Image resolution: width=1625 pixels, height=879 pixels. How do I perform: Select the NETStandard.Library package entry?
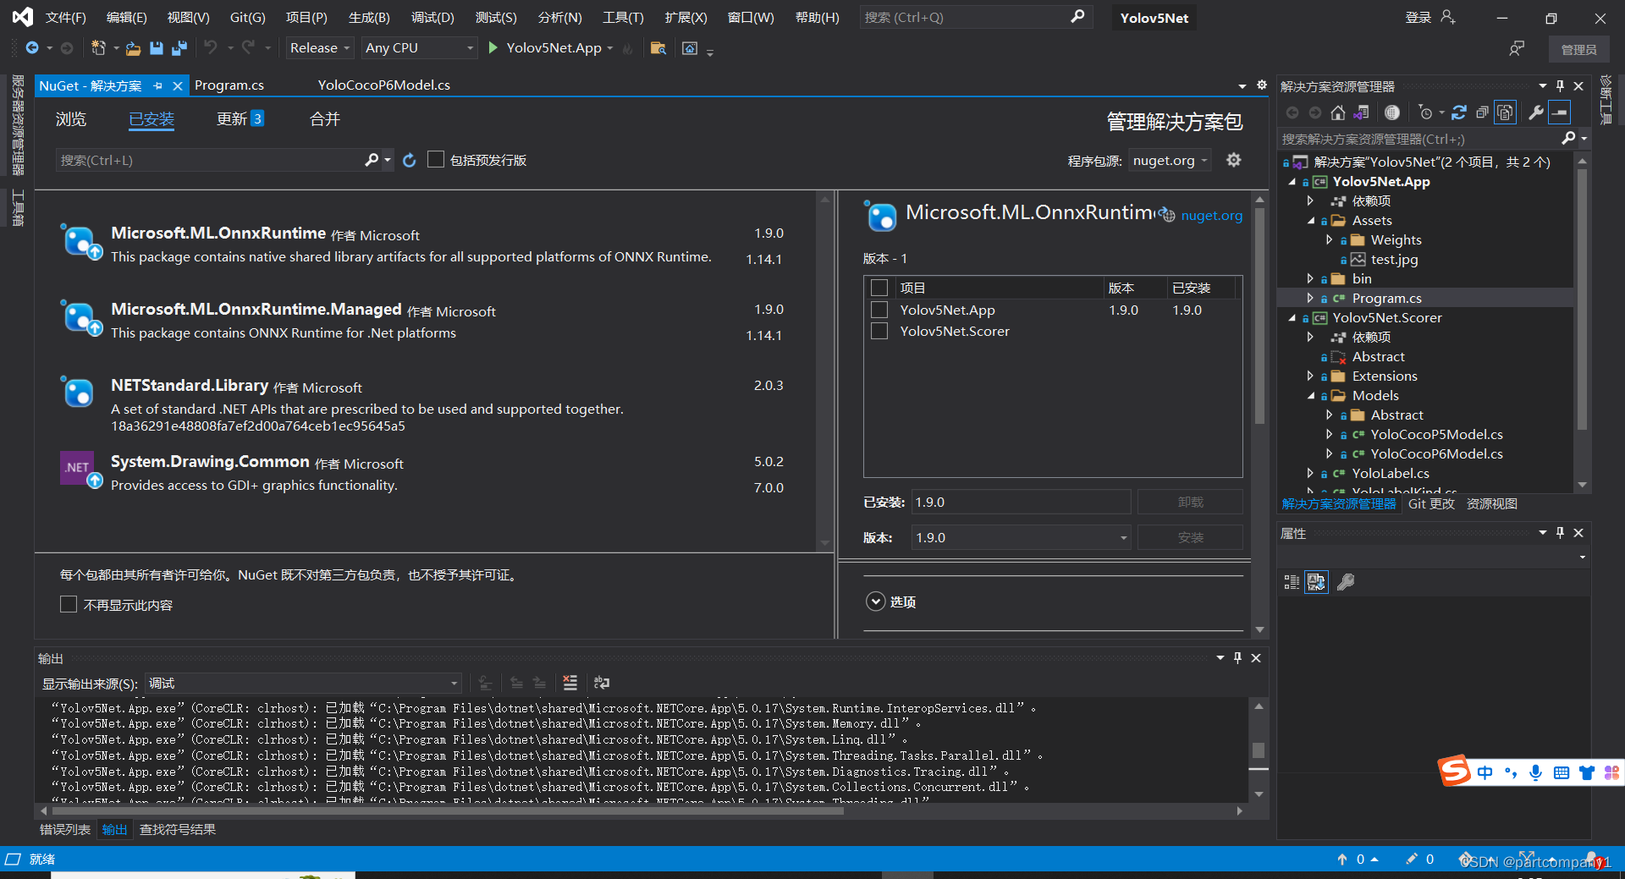point(425,404)
